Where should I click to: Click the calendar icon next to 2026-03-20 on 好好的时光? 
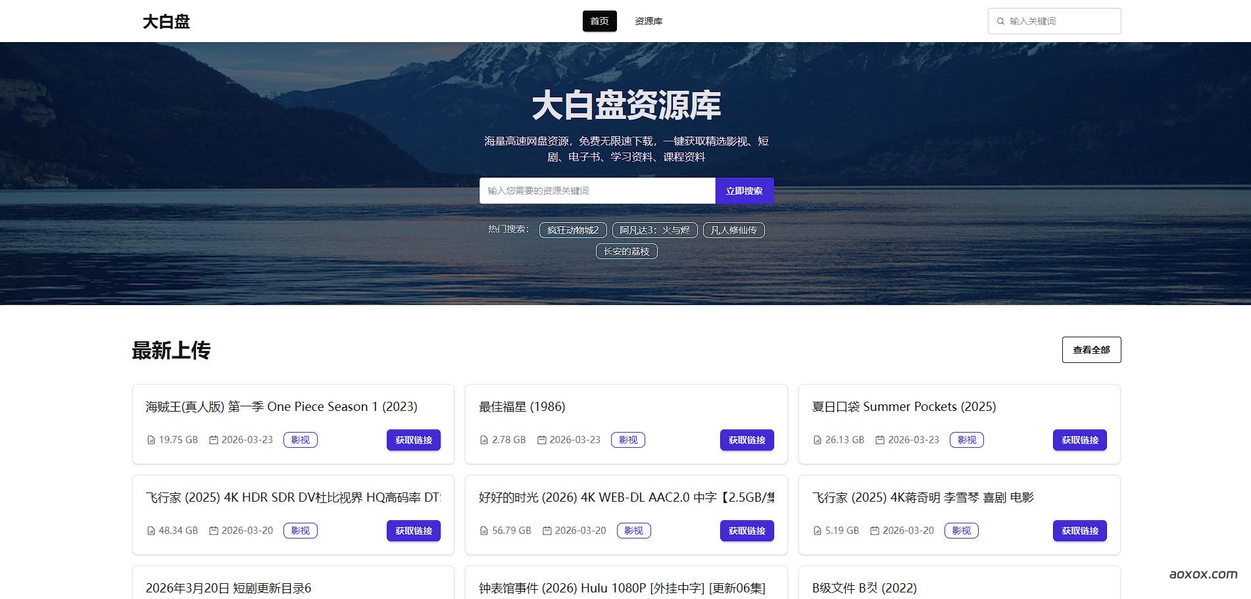coord(547,530)
